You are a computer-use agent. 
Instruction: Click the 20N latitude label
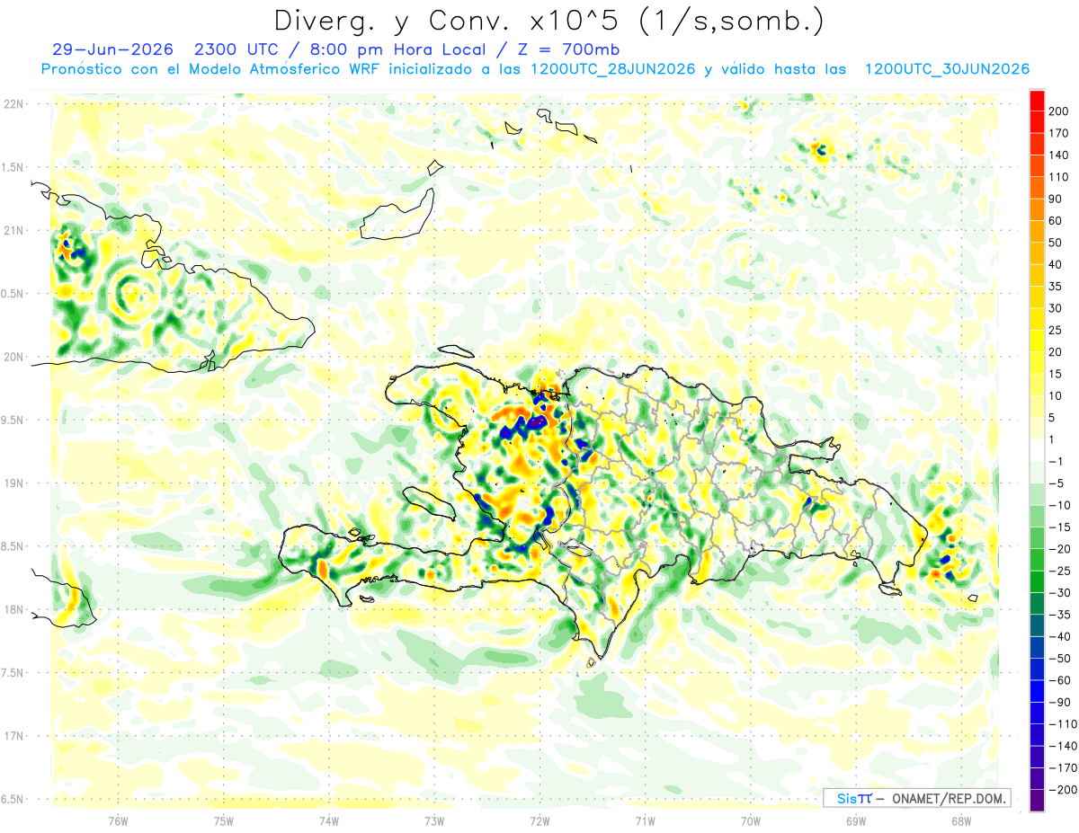click(x=13, y=357)
